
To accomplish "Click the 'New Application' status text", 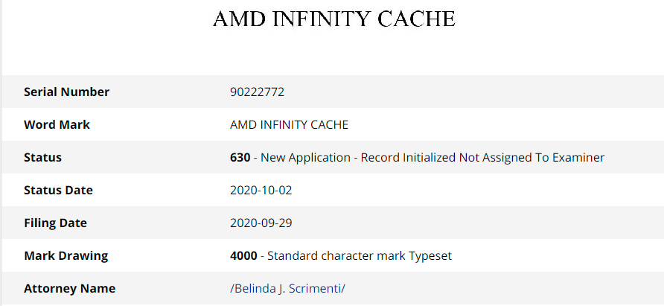I will (x=305, y=158).
